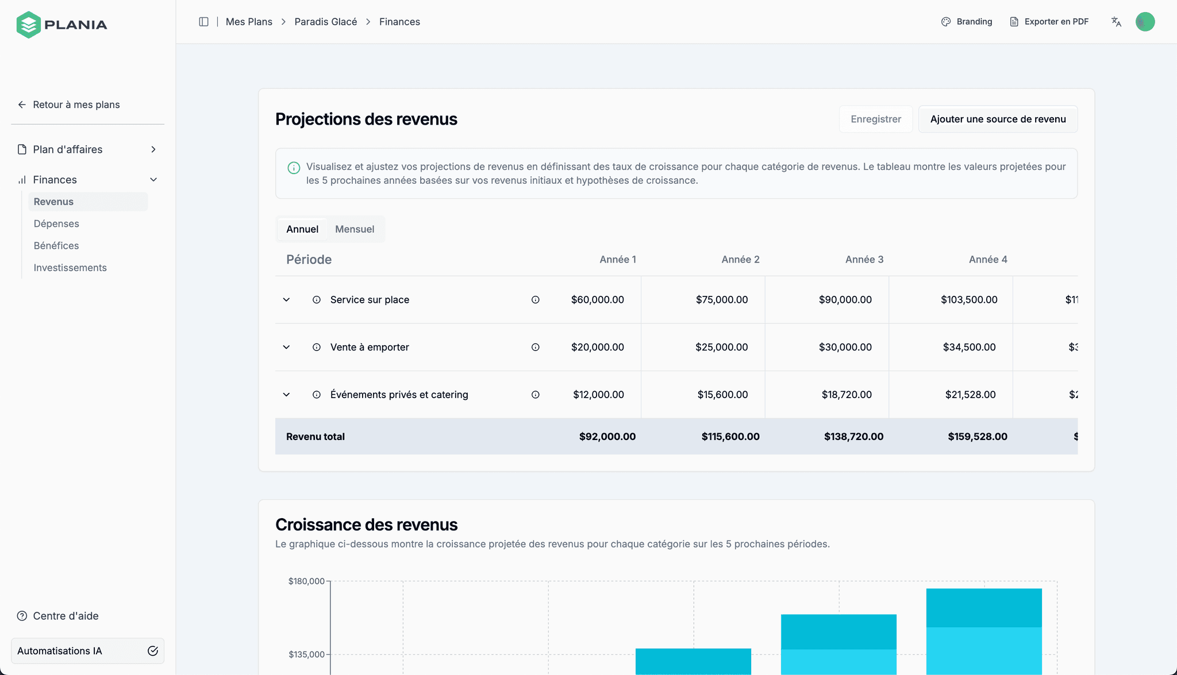Open the sidebar collapse icon near breadcrumb
This screenshot has width=1177, height=675.
click(x=203, y=21)
